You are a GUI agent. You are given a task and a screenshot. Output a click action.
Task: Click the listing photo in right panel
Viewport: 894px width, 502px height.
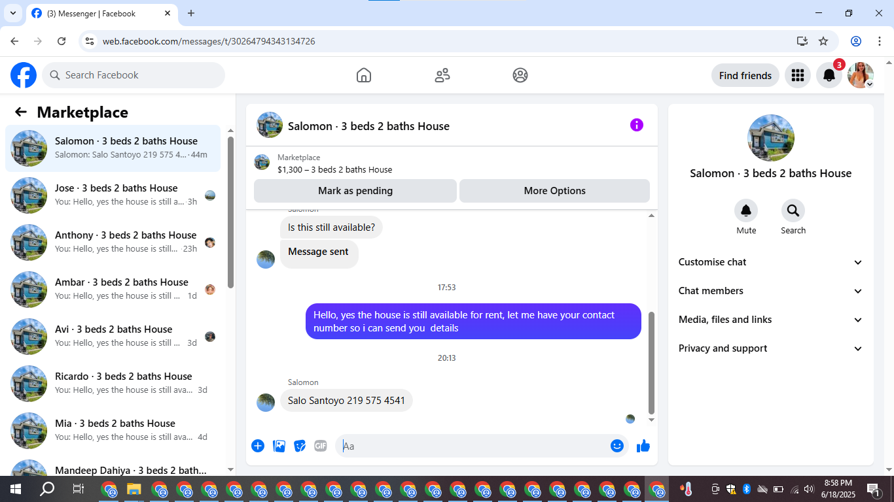(x=771, y=138)
